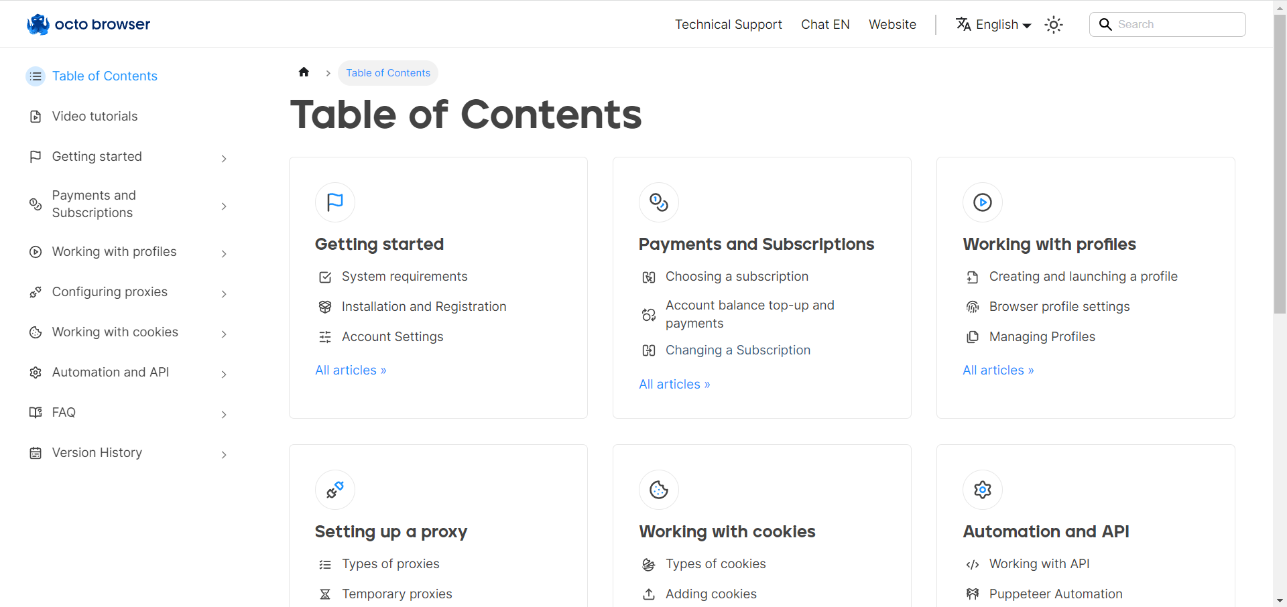Click the Automation and API gear card icon
Screen dimensions: 1287x607
coord(982,489)
